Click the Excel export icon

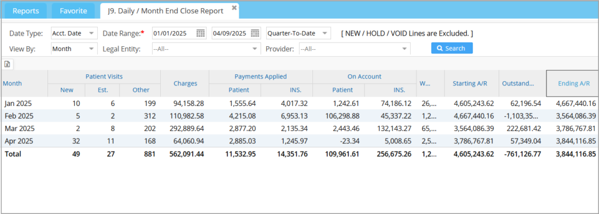click(7, 64)
